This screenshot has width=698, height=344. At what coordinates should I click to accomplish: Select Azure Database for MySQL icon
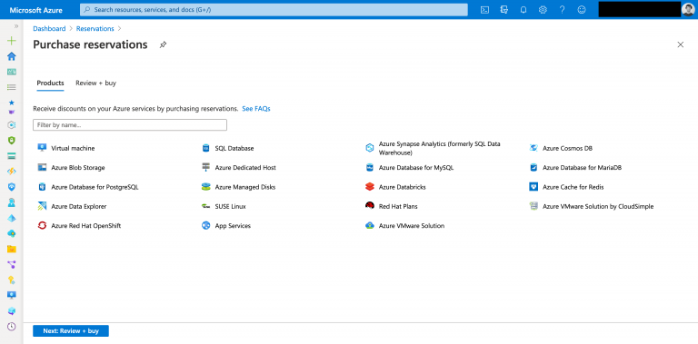click(x=370, y=168)
